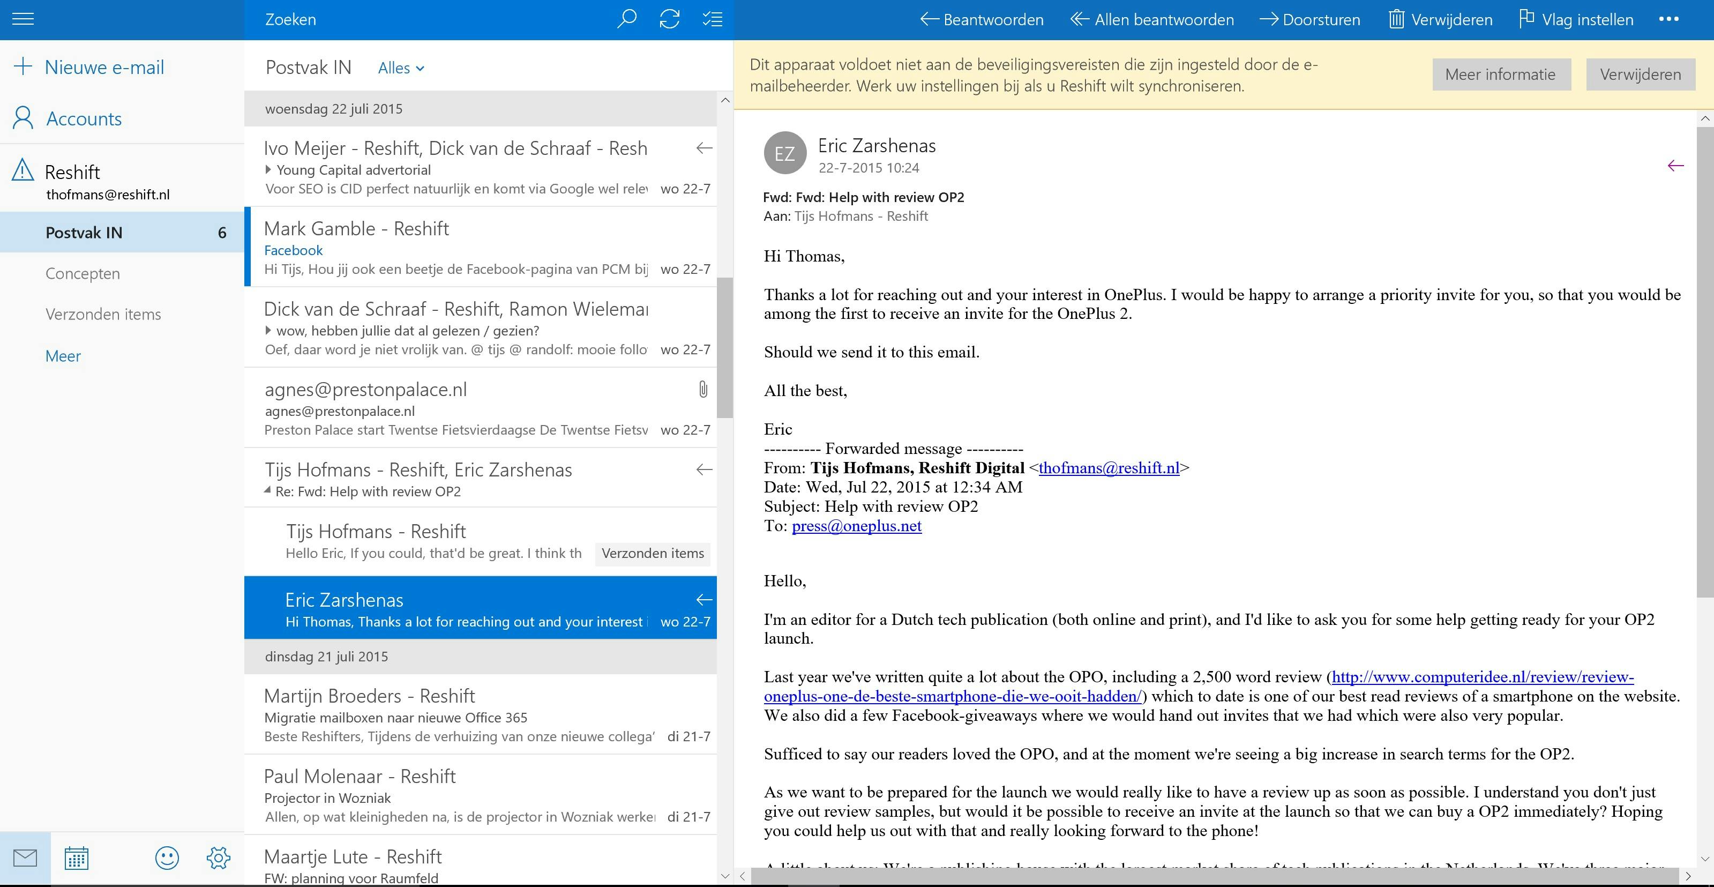Click the reading pane vertical scrollbar thumb

pyautogui.click(x=1705, y=362)
